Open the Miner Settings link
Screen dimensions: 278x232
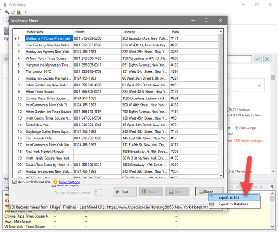69,182
